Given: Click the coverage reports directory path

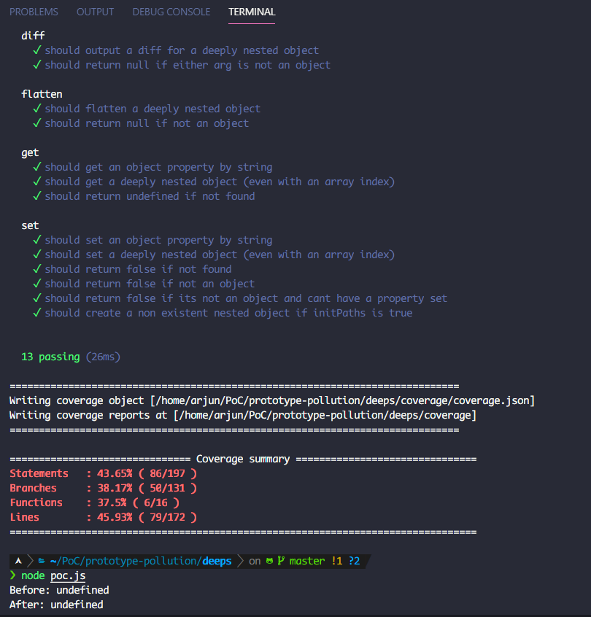Looking at the screenshot, I should [x=325, y=415].
